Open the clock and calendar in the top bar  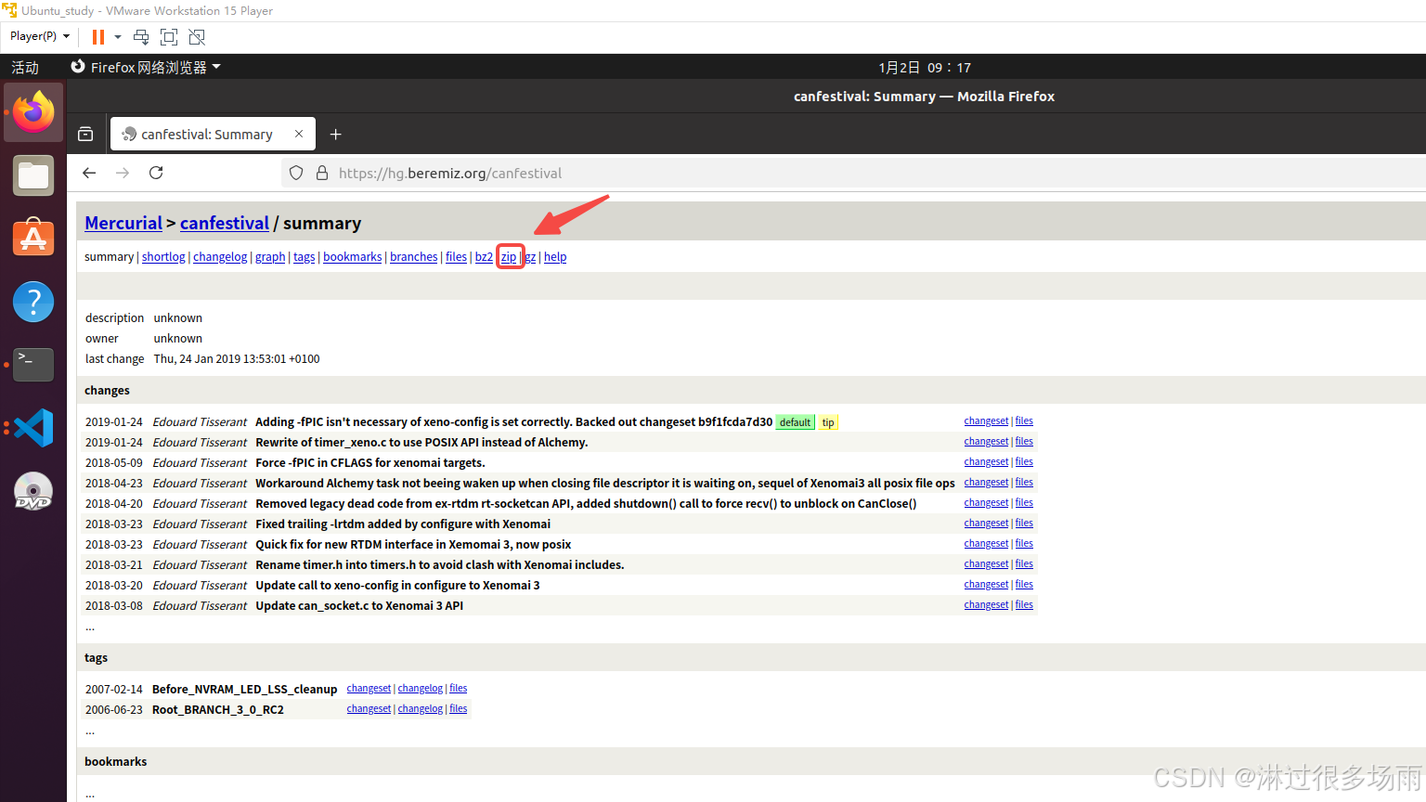point(925,68)
